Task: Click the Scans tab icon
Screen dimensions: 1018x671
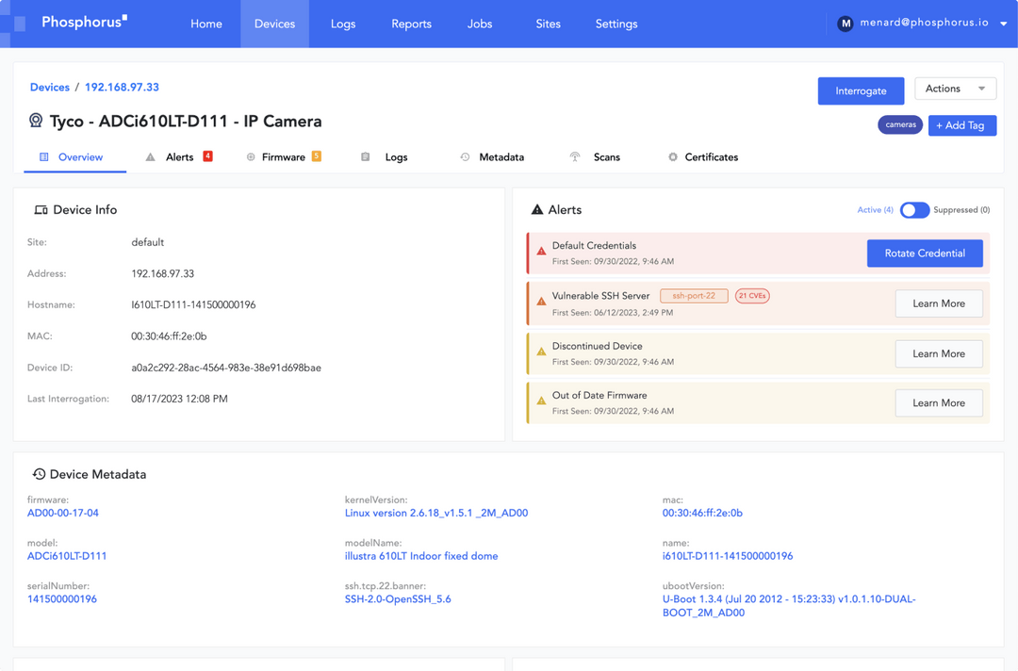Action: coord(575,156)
